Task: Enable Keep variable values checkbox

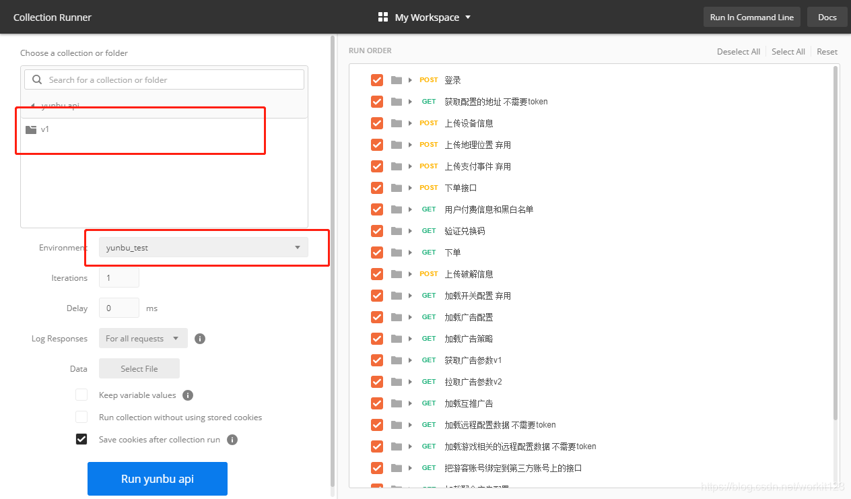Action: [81, 395]
